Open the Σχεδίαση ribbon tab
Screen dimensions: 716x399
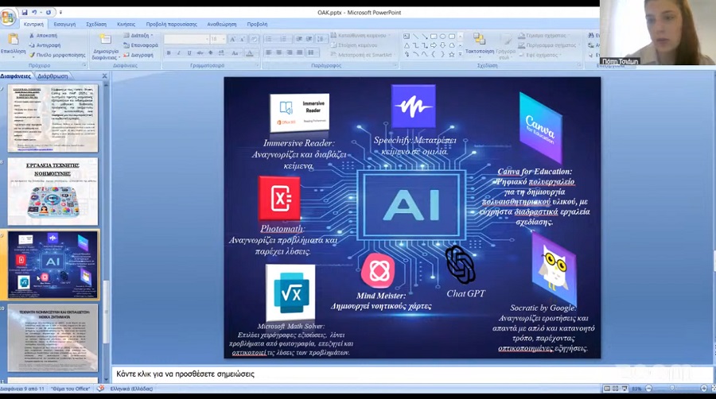point(96,24)
